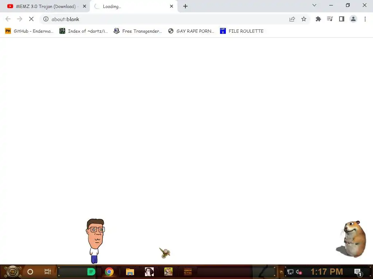Open FILE ROULETTE bookmark
Viewport: 373px width, 279px height.
click(x=242, y=31)
